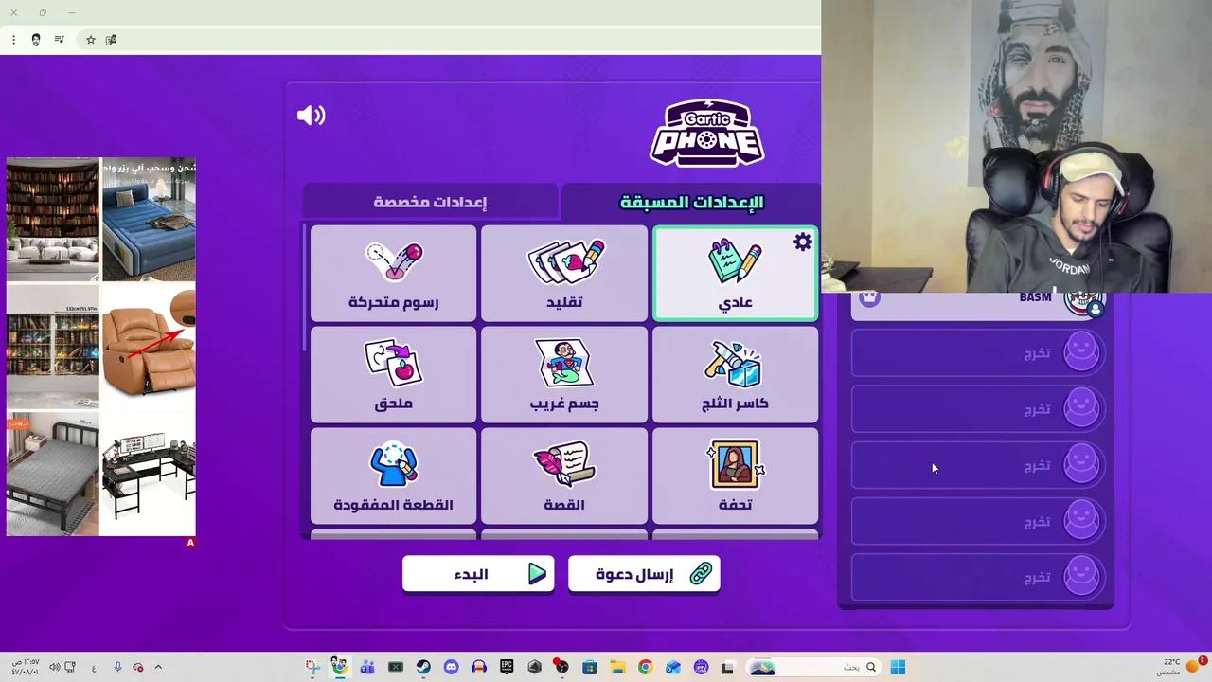Open the Chrome profile avatar

[x=36, y=40]
